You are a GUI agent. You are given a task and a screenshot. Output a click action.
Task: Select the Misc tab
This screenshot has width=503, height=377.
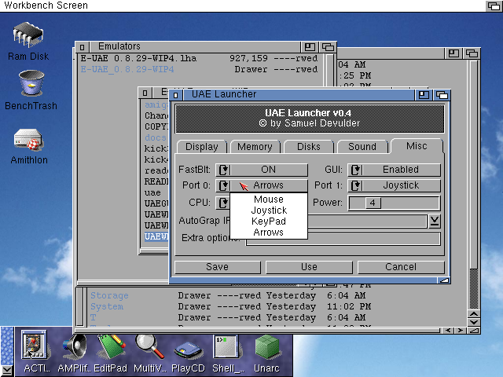point(417,146)
